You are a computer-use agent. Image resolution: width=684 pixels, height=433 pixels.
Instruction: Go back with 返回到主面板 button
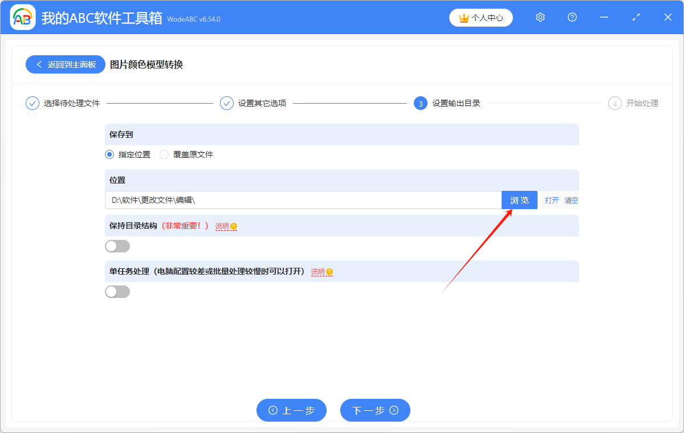tap(65, 64)
